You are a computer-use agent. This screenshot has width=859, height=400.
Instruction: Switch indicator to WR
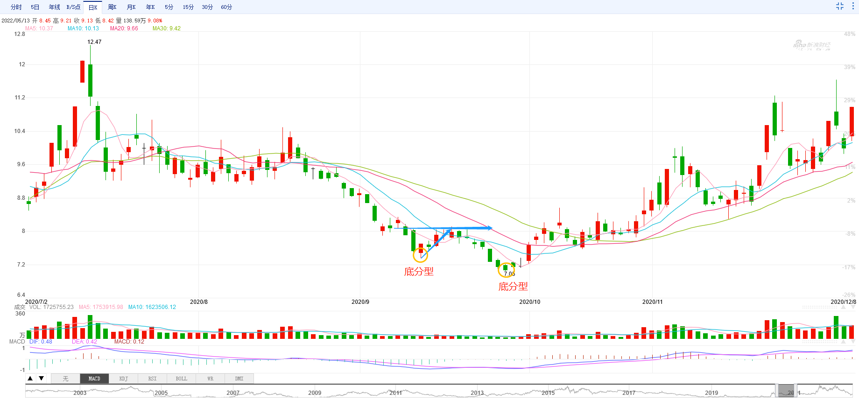coord(210,379)
